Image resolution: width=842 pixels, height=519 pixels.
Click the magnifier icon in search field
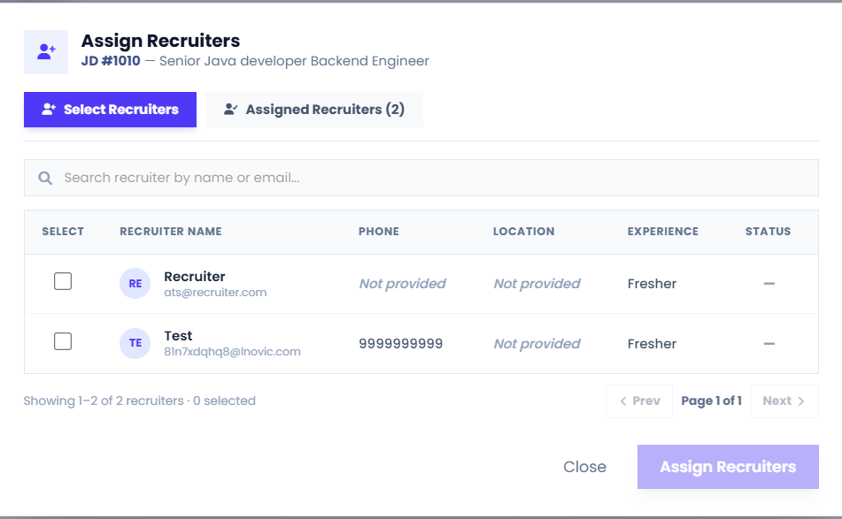pos(45,178)
